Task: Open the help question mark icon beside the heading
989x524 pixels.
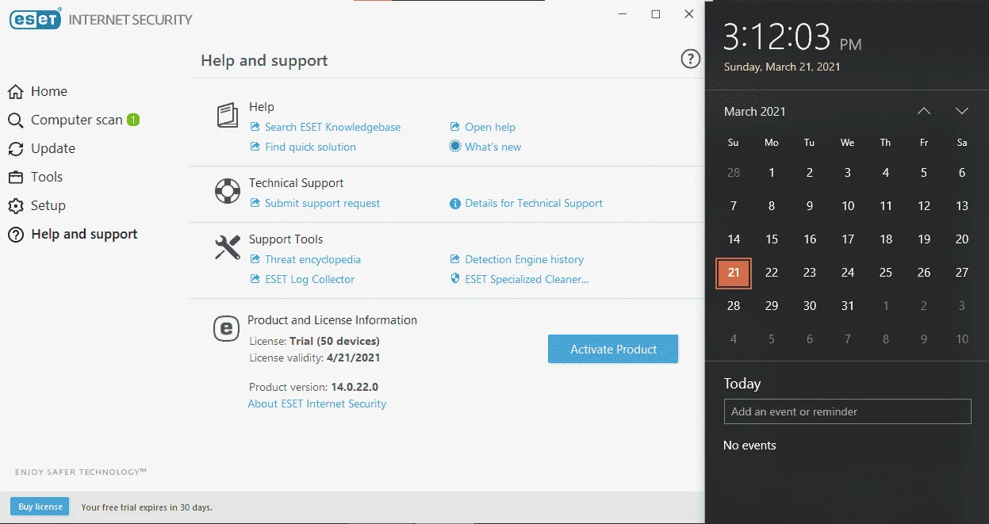Action: [x=691, y=59]
